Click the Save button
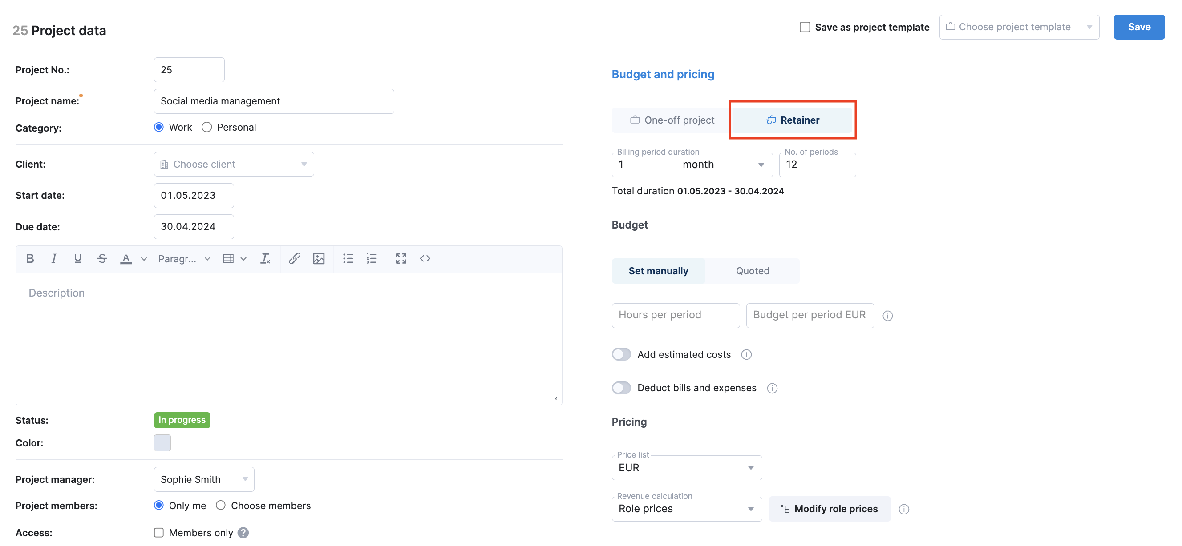The height and width of the screenshot is (546, 1182). click(1139, 27)
